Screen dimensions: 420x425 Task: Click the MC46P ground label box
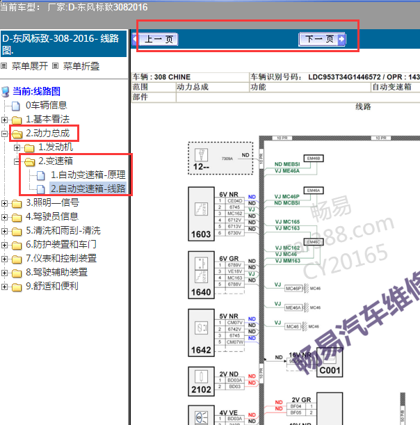pos(293,289)
